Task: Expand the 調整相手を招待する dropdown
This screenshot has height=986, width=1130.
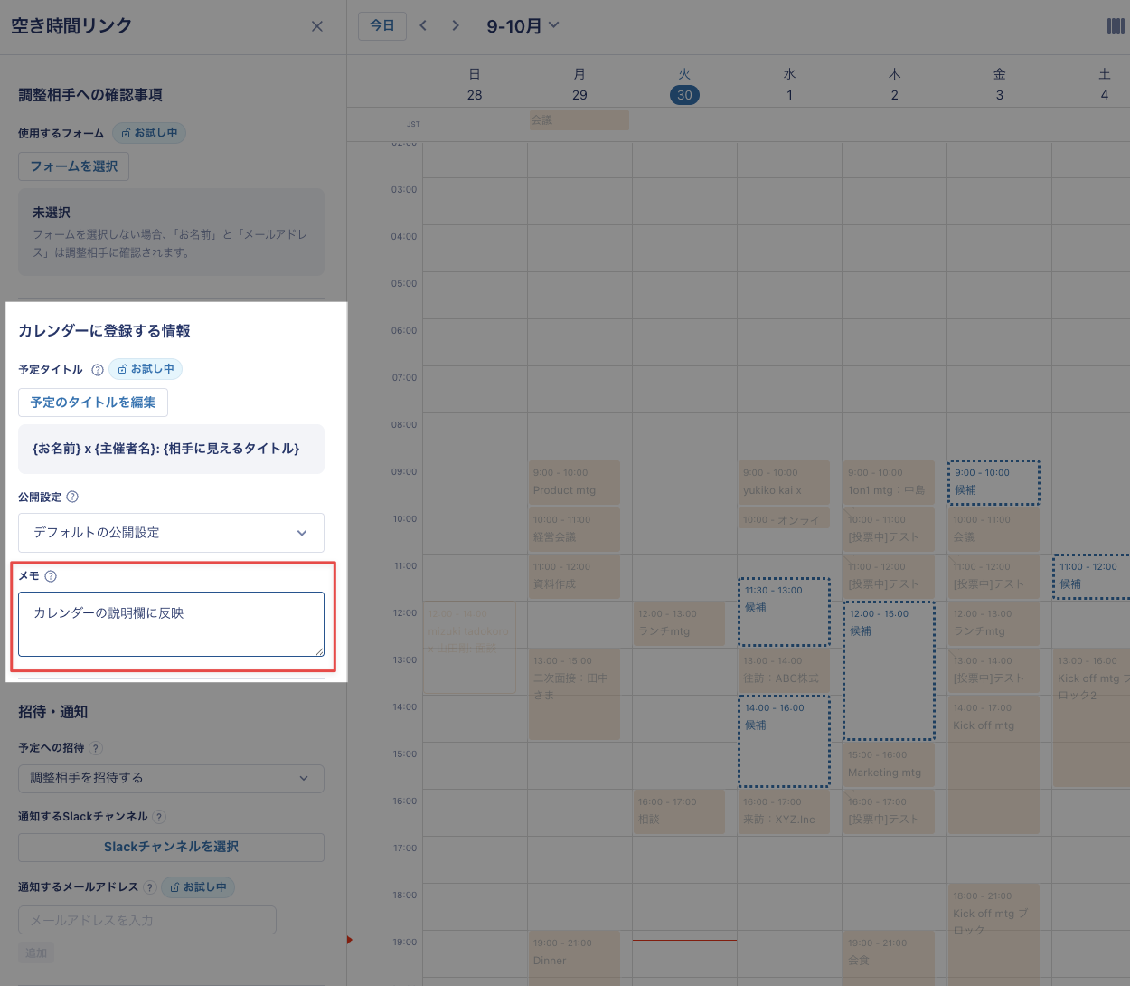Action: (171, 778)
